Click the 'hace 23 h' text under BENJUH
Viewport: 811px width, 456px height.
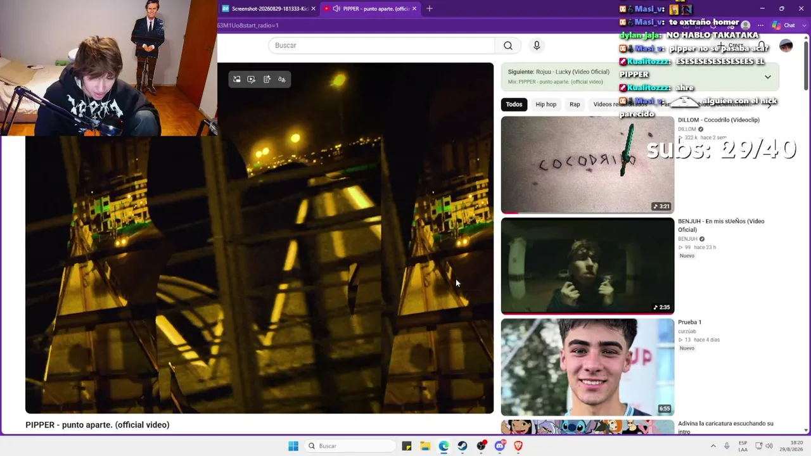point(705,248)
